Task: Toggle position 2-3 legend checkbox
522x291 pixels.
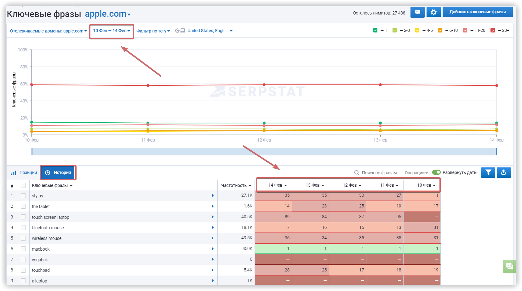Action: pyautogui.click(x=394, y=30)
